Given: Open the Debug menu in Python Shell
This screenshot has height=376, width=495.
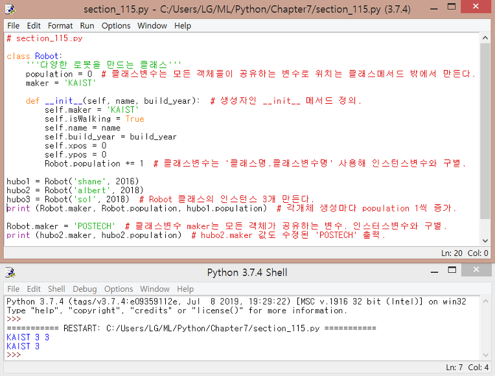Looking at the screenshot, I should [x=85, y=288].
